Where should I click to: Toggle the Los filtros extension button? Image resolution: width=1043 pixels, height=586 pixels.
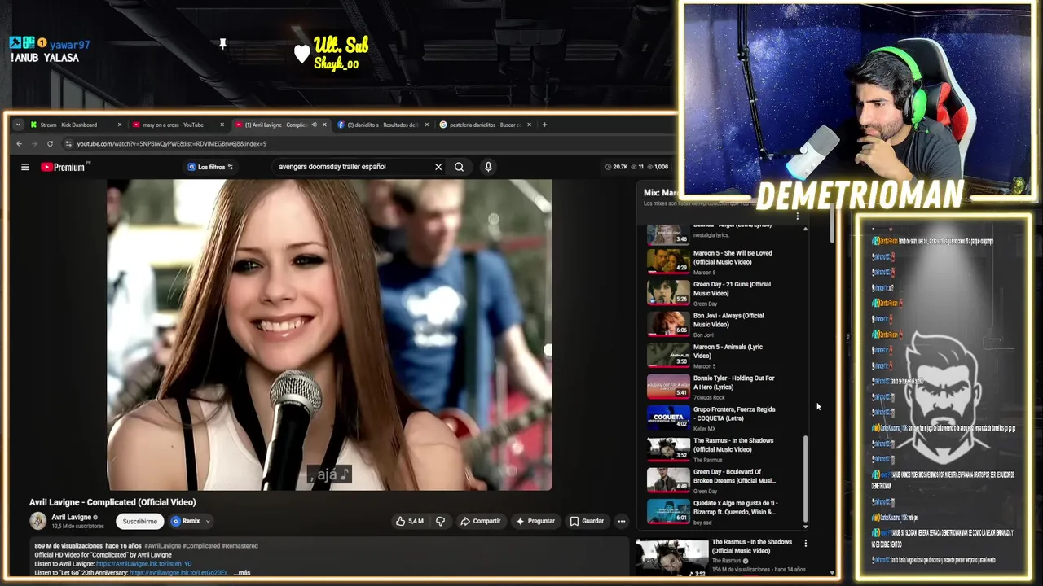(x=211, y=167)
